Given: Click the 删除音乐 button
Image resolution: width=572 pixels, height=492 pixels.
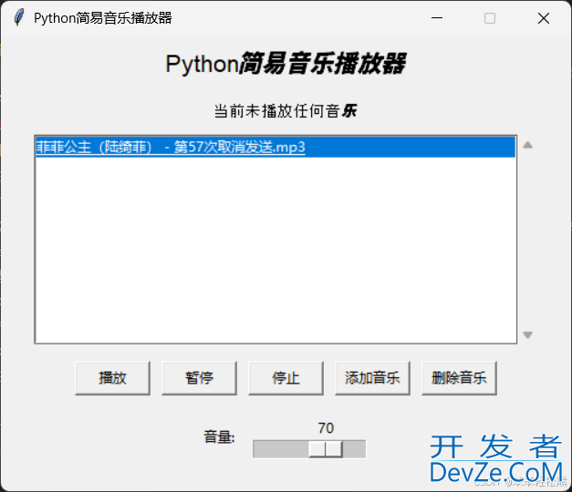Looking at the screenshot, I should coord(459,378).
